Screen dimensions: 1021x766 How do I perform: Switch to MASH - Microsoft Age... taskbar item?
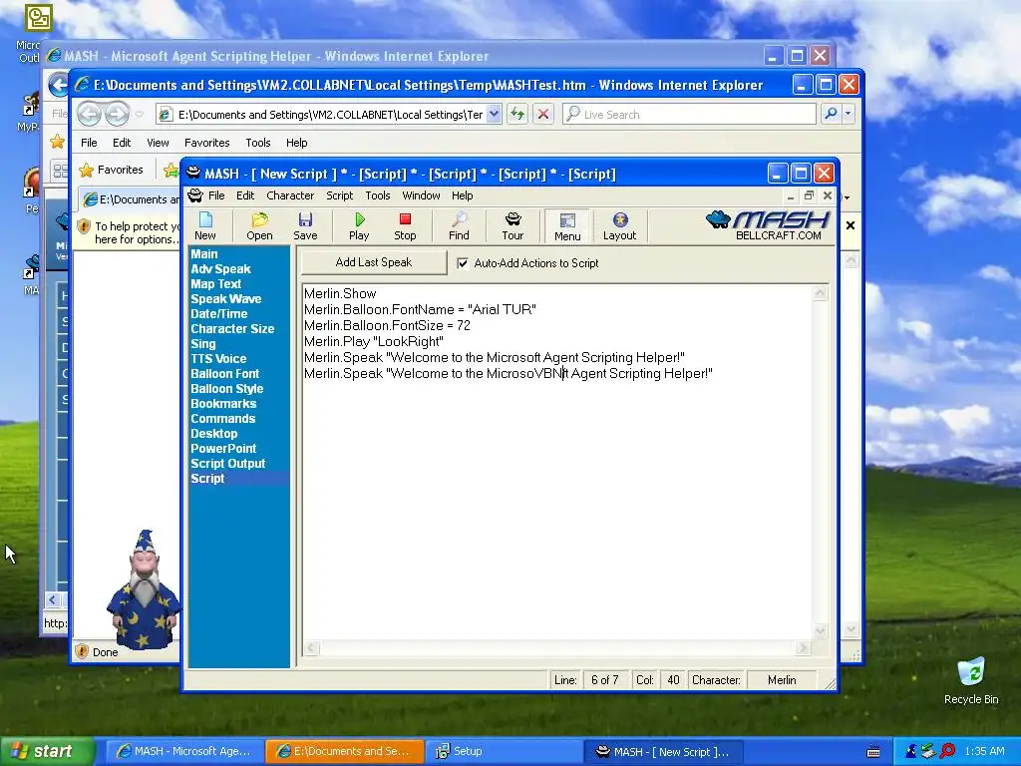[x=182, y=751]
